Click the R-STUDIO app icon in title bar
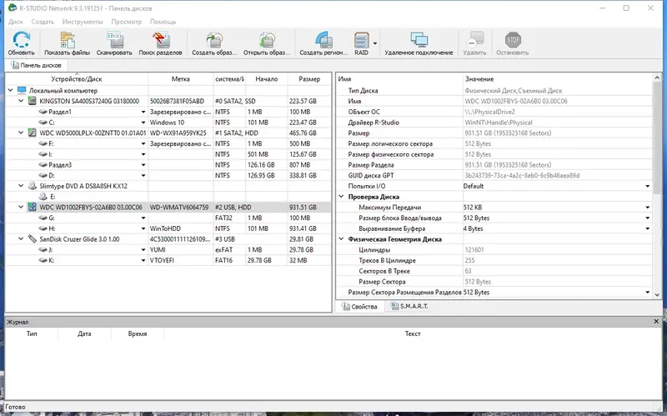The image size is (667, 416). coord(13,8)
